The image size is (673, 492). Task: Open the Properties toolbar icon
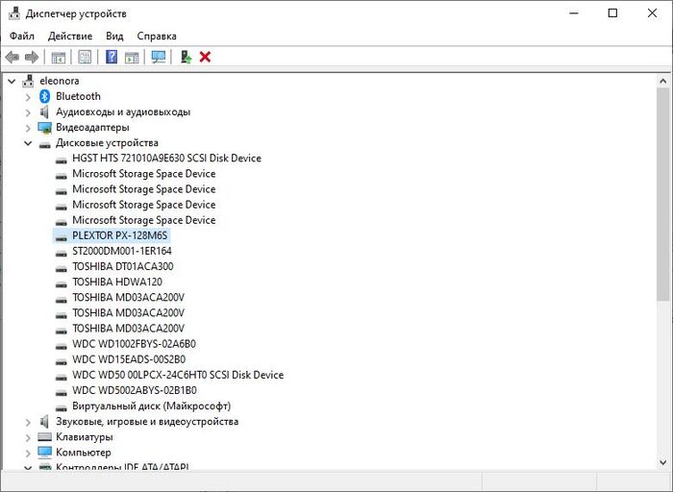(x=85, y=58)
